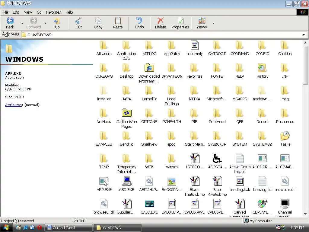This screenshot has height=232, width=309.
Task: Go up one folder level
Action: click(x=57, y=23)
